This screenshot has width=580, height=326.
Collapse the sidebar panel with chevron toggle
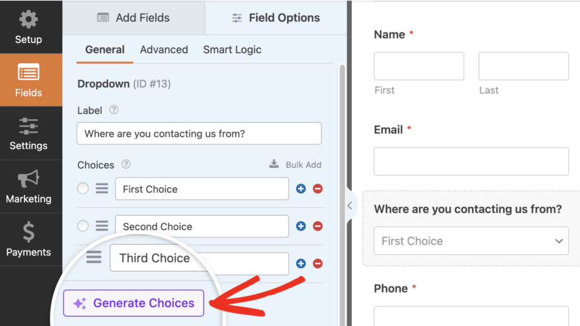click(349, 206)
